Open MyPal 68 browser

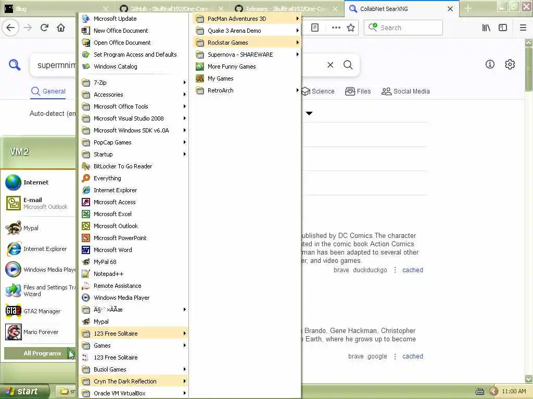[x=133, y=262]
